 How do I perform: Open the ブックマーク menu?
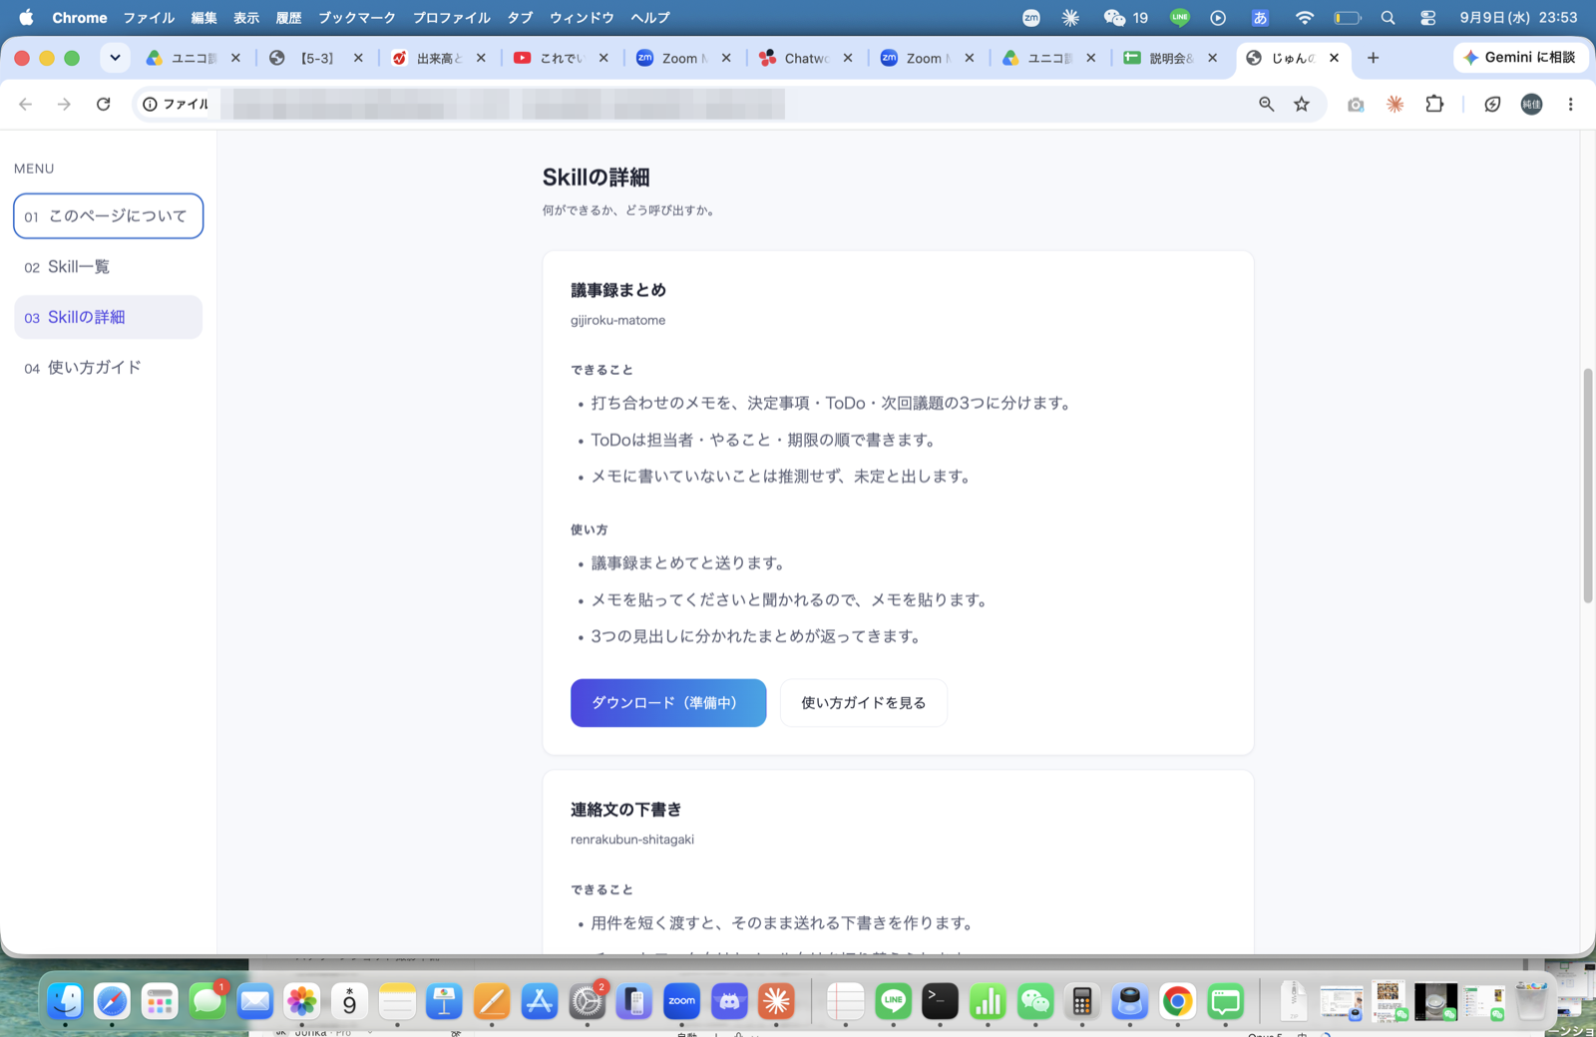[356, 18]
